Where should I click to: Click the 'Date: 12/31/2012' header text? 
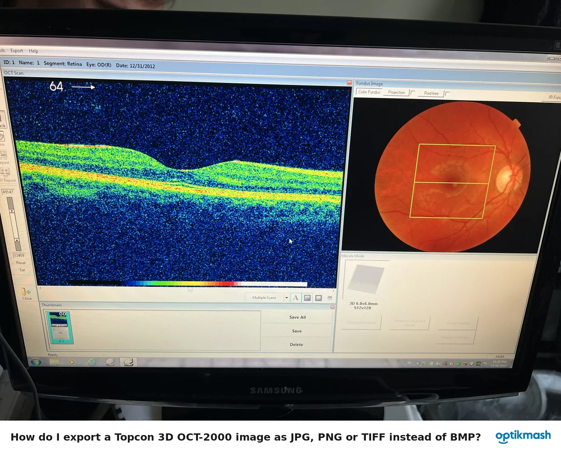(x=135, y=66)
